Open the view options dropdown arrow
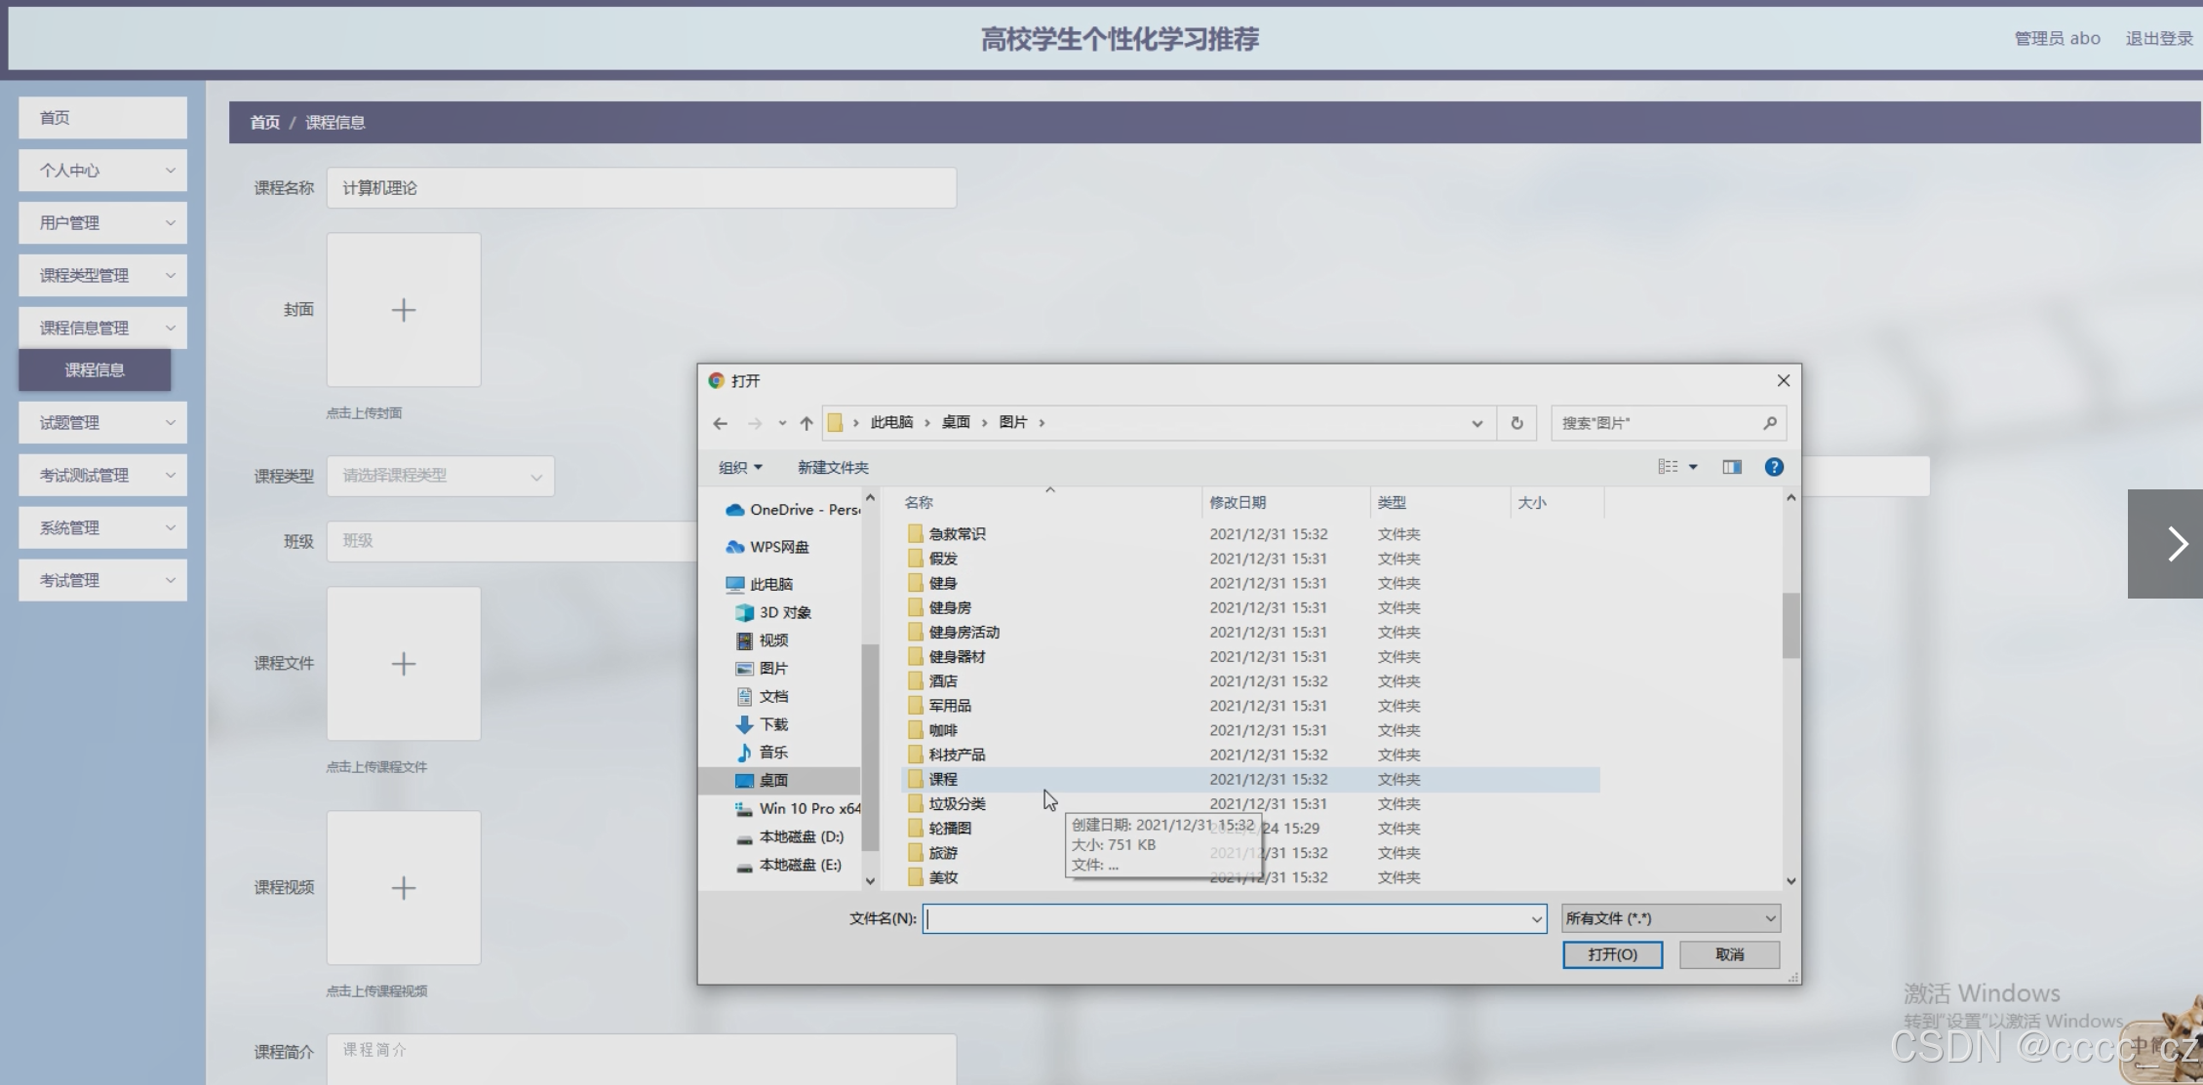The height and width of the screenshot is (1085, 2203). coord(1693,467)
